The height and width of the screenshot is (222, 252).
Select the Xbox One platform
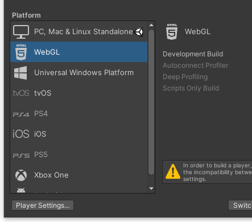click(x=79, y=175)
